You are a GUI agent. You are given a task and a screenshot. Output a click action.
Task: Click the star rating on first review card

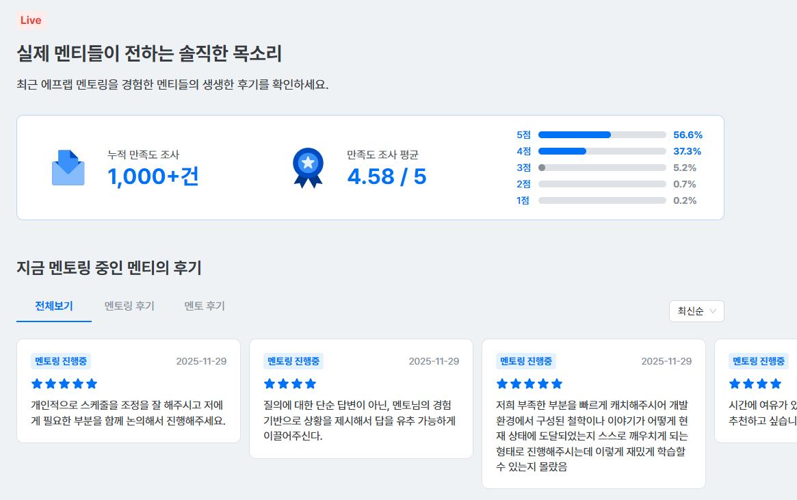coord(64,384)
